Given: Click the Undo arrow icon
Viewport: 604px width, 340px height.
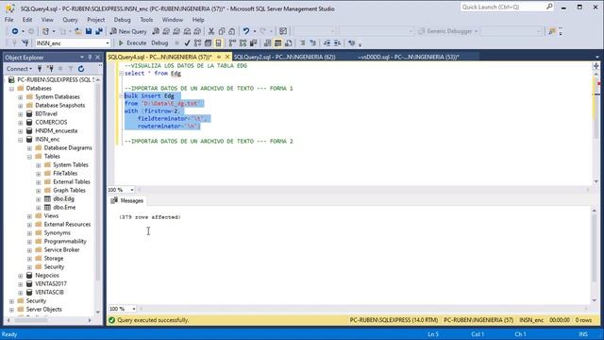Looking at the screenshot, I should pos(245,31).
